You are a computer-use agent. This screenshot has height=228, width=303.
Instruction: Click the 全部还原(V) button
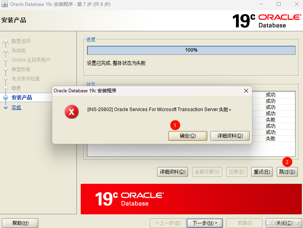(x=207, y=172)
